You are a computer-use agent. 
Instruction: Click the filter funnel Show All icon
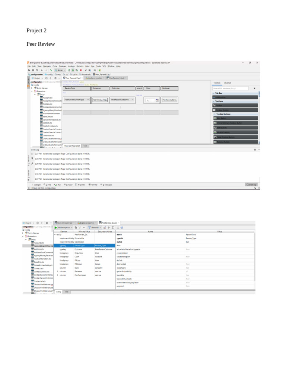click(x=89, y=228)
